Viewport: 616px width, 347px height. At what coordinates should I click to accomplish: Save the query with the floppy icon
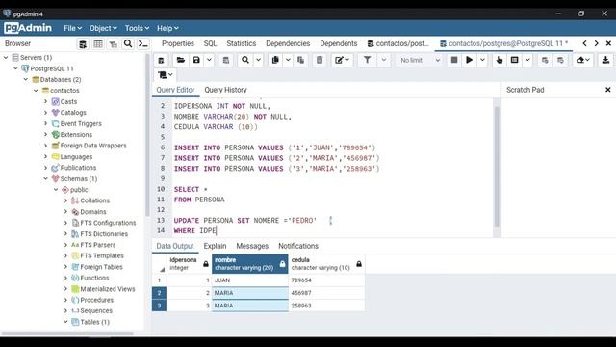(196, 60)
